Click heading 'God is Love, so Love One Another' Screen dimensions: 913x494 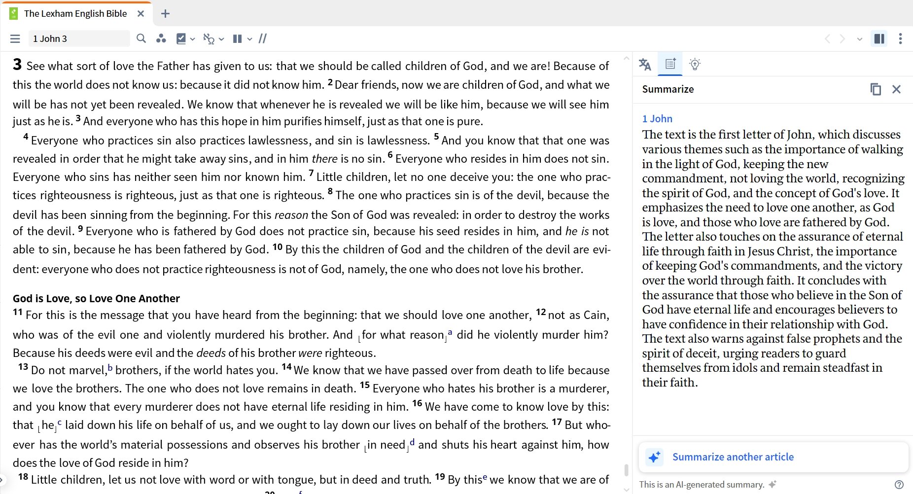point(96,298)
